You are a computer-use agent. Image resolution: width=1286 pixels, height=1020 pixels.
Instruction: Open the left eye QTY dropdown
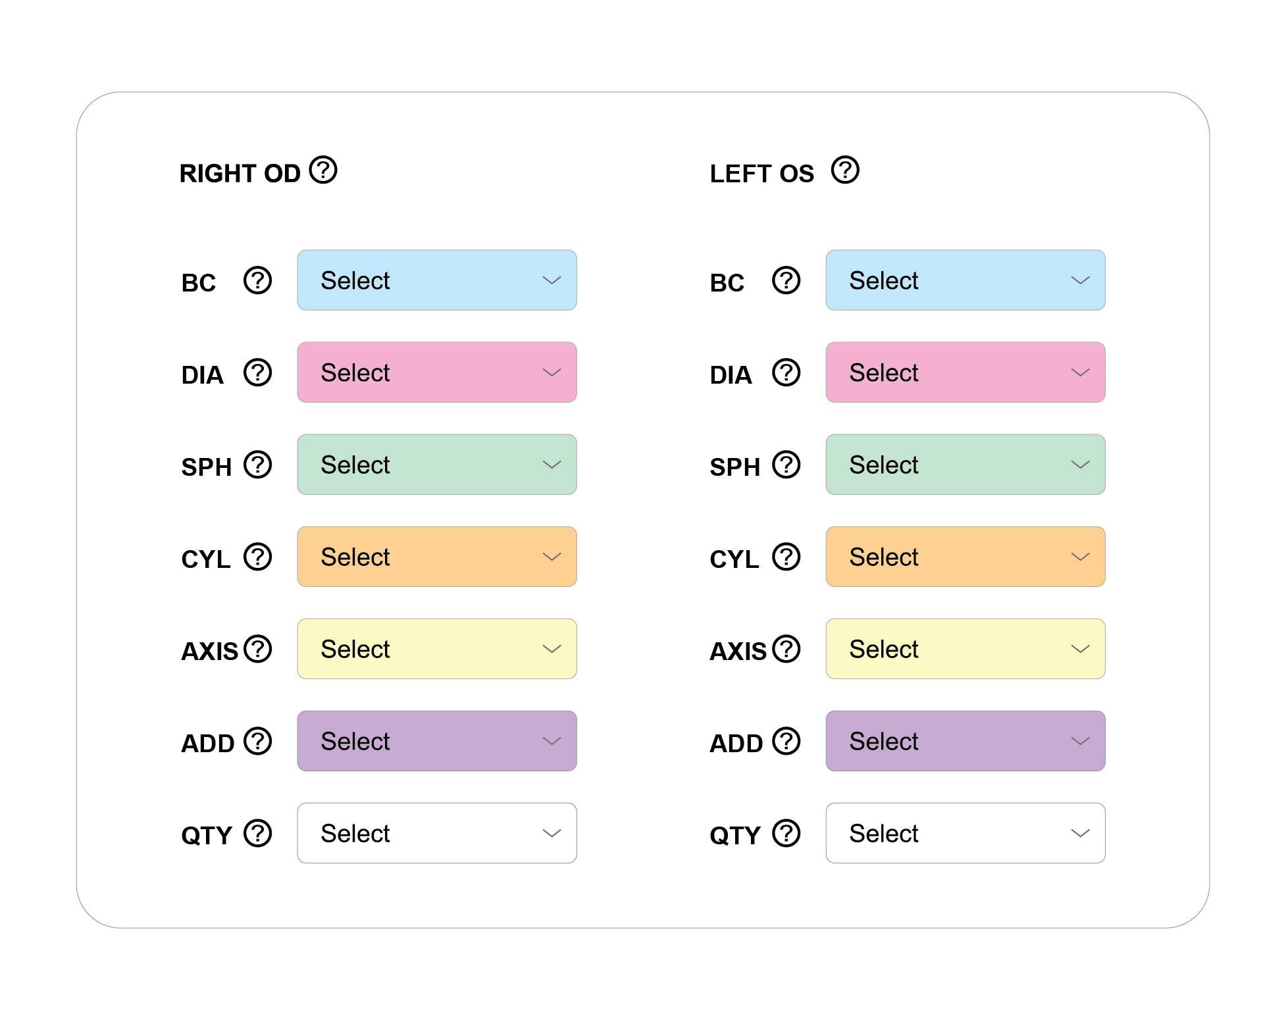point(965,833)
